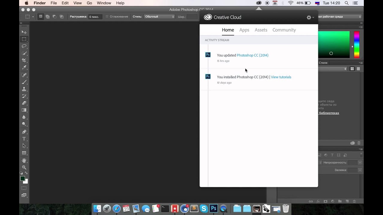
Task: Open the Finder menu in menu bar
Action: 39,3
